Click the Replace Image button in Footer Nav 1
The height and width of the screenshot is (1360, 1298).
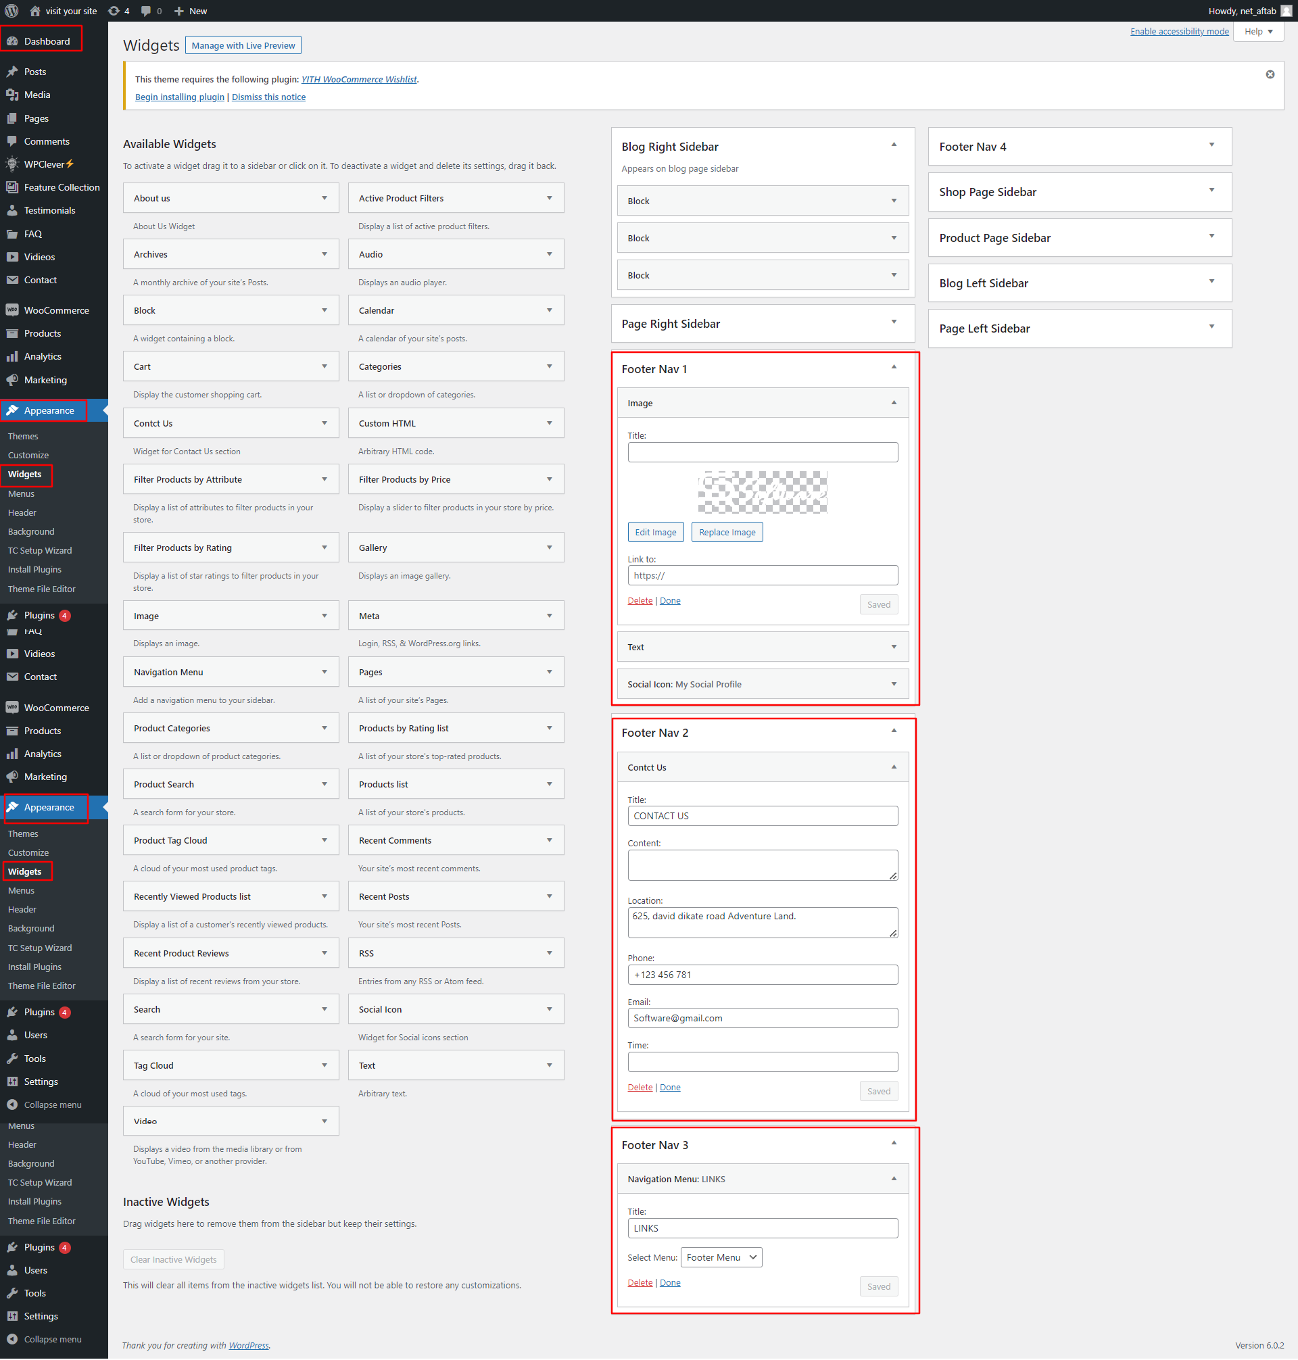coord(726,532)
